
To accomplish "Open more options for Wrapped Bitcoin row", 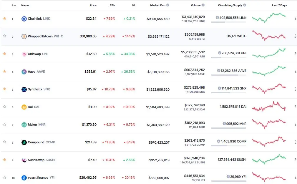I will (296, 36).
